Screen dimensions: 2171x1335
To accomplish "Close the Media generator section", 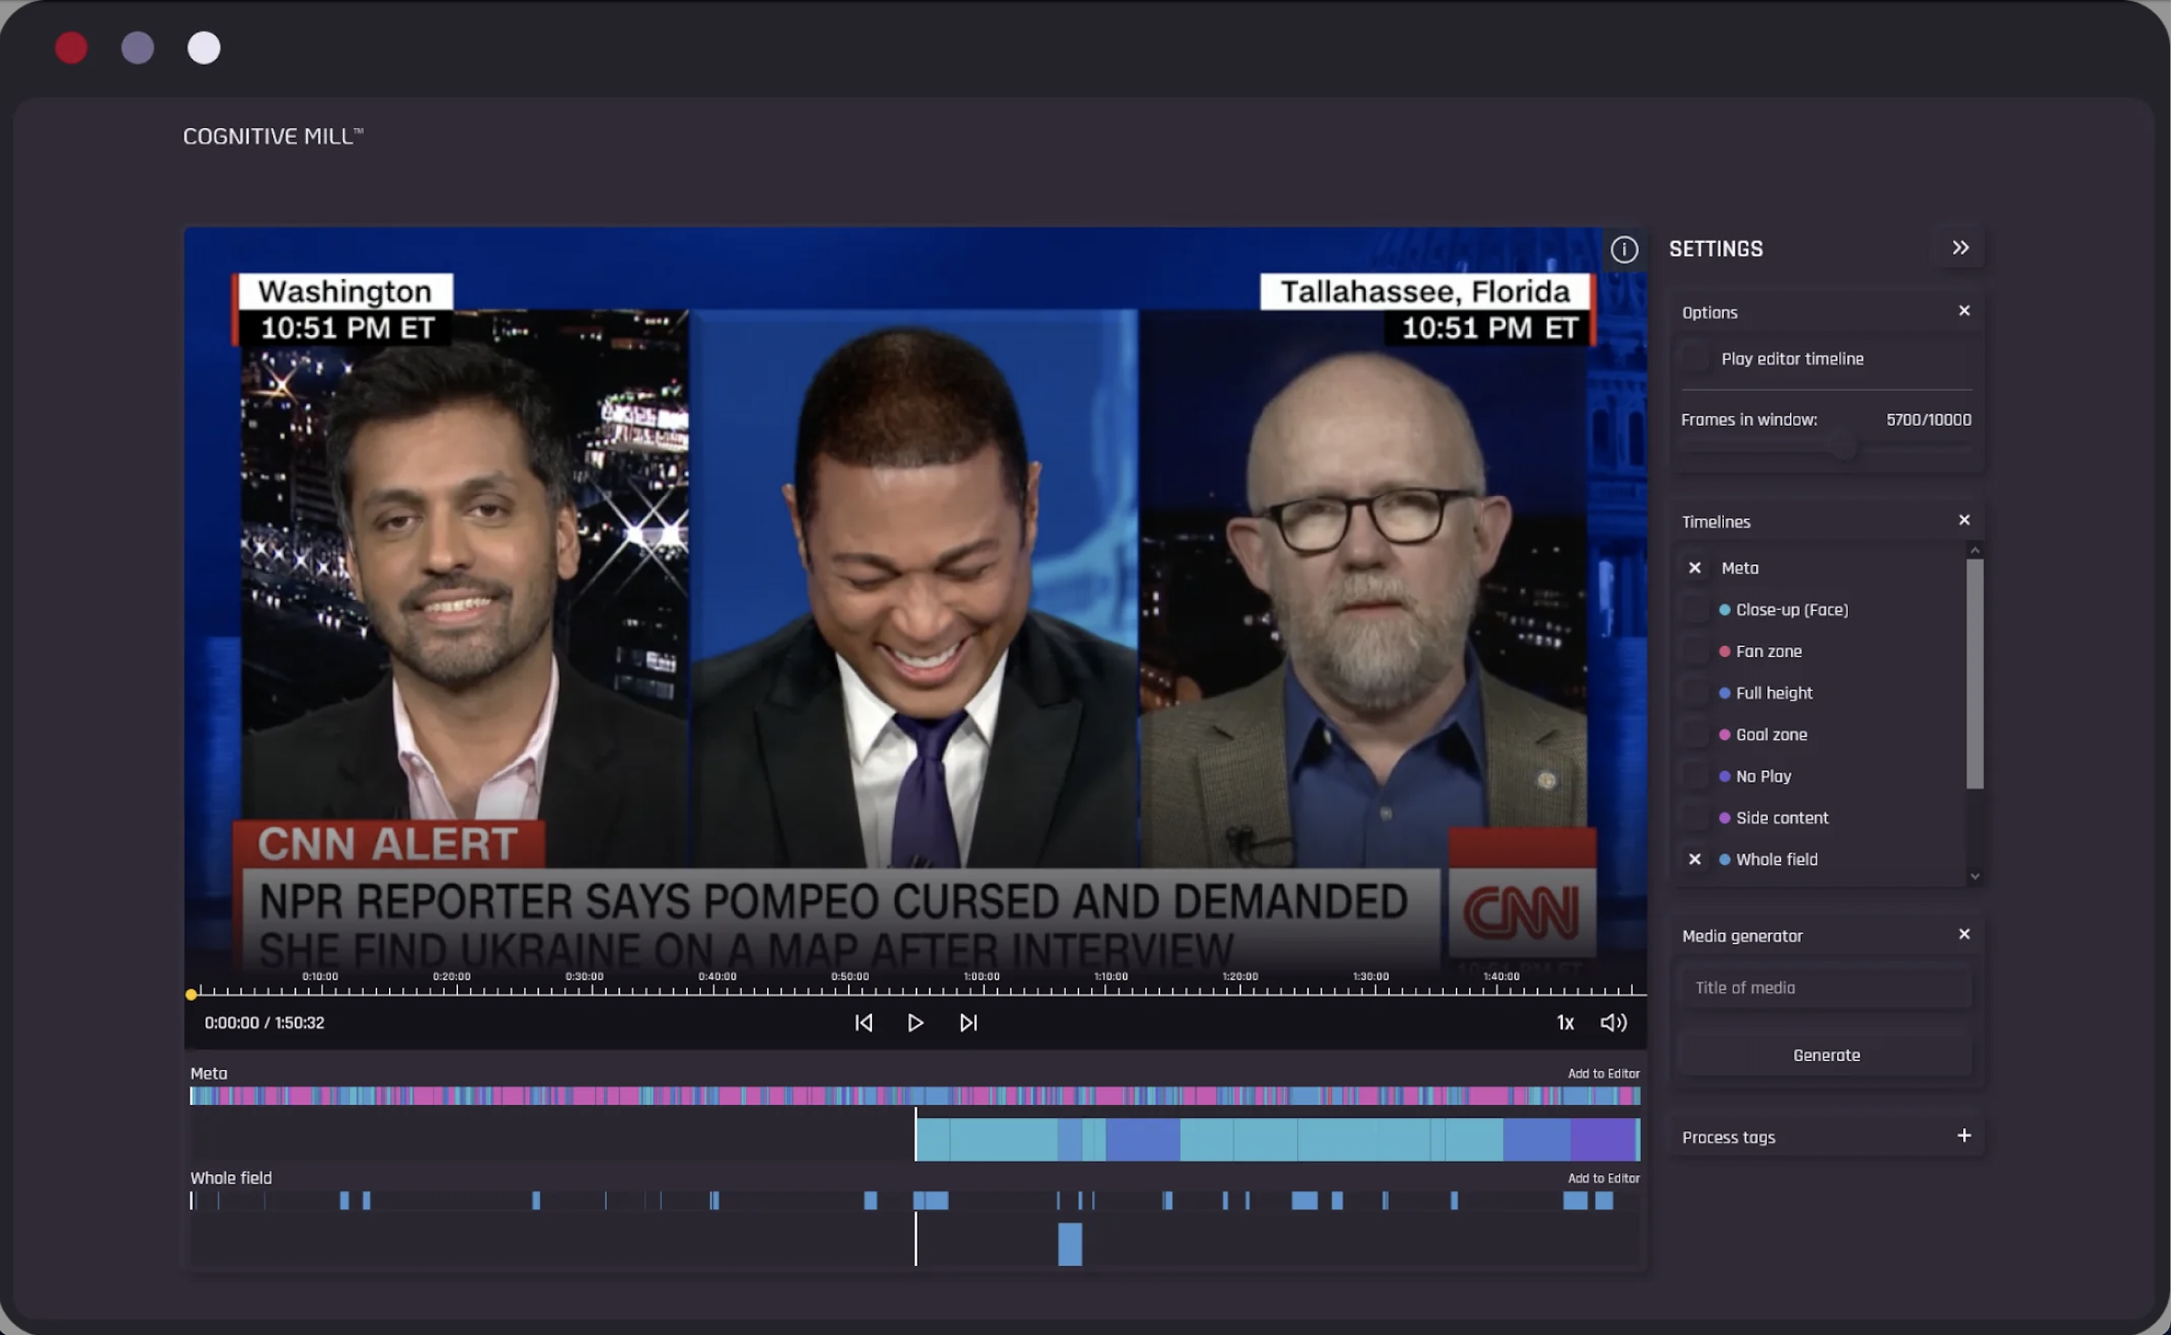I will click(x=1963, y=934).
